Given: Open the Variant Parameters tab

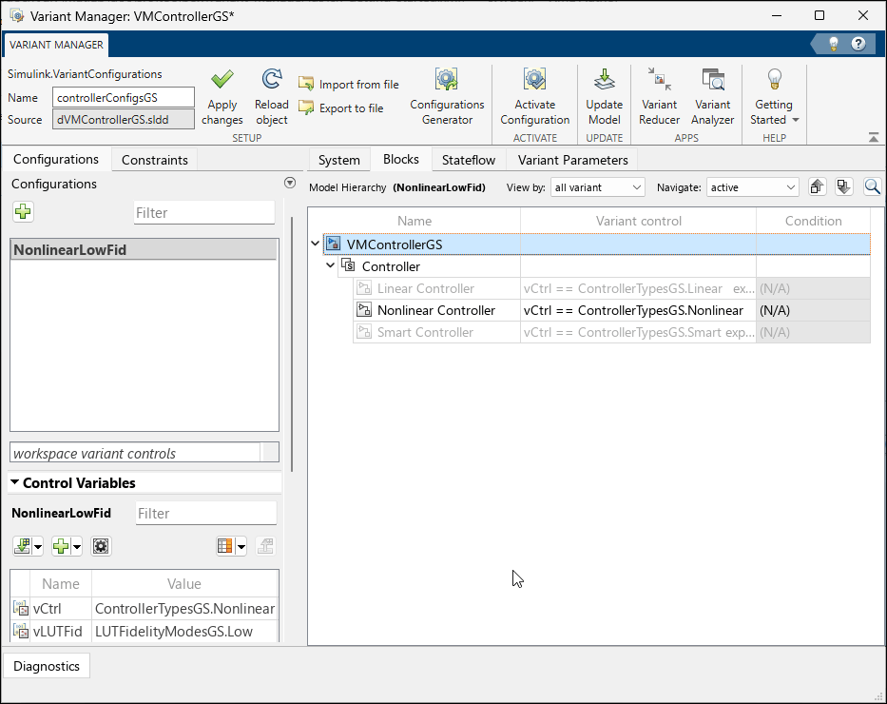Looking at the screenshot, I should click(x=572, y=160).
